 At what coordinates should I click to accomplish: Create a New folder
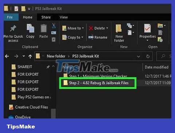119,33
